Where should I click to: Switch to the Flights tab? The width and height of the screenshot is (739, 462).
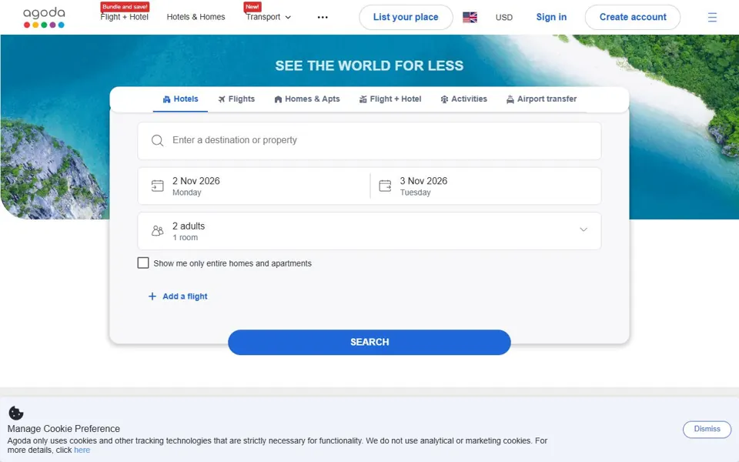click(x=236, y=99)
